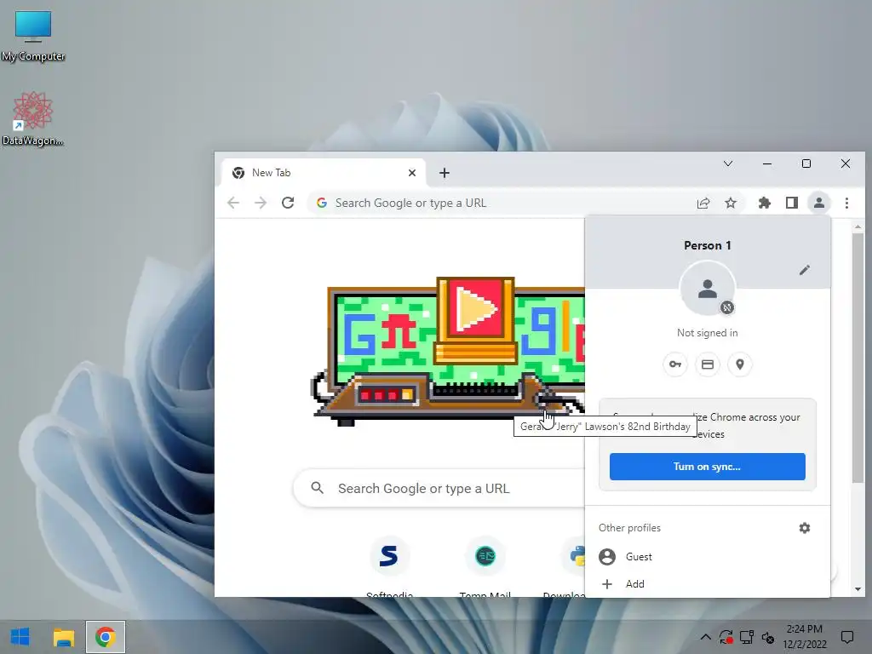Open the DataWagon desktop shortcut
The width and height of the screenshot is (872, 654).
coord(33,119)
